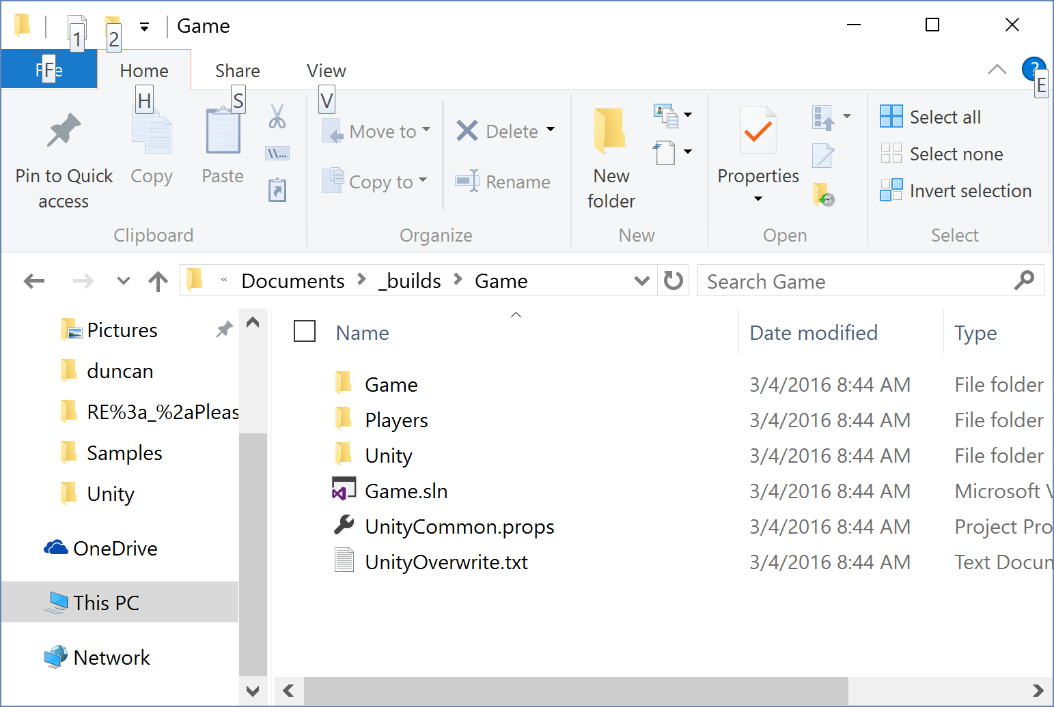Go up one level with up arrow
Viewport: 1054px width, 707px height.
[158, 281]
